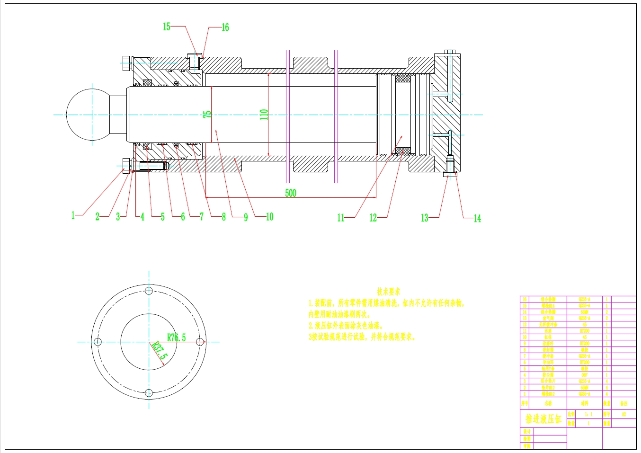Click callout label 11 near the piston leader
Image resolution: width=641 pixels, height=453 pixels.
(341, 218)
